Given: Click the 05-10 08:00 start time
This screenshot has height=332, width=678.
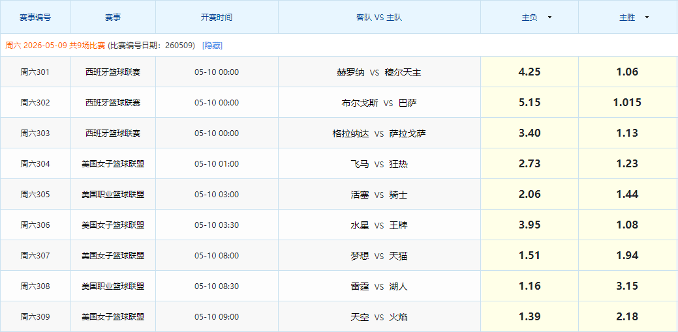Looking at the screenshot, I should click(x=217, y=256).
